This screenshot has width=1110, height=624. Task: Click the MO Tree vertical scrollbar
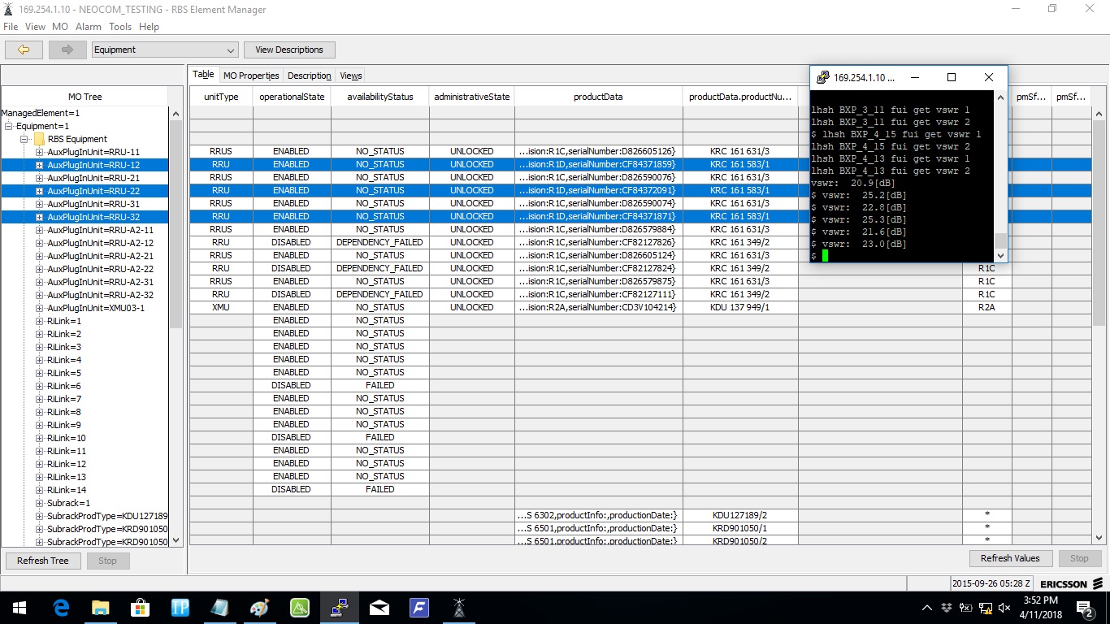point(176,326)
